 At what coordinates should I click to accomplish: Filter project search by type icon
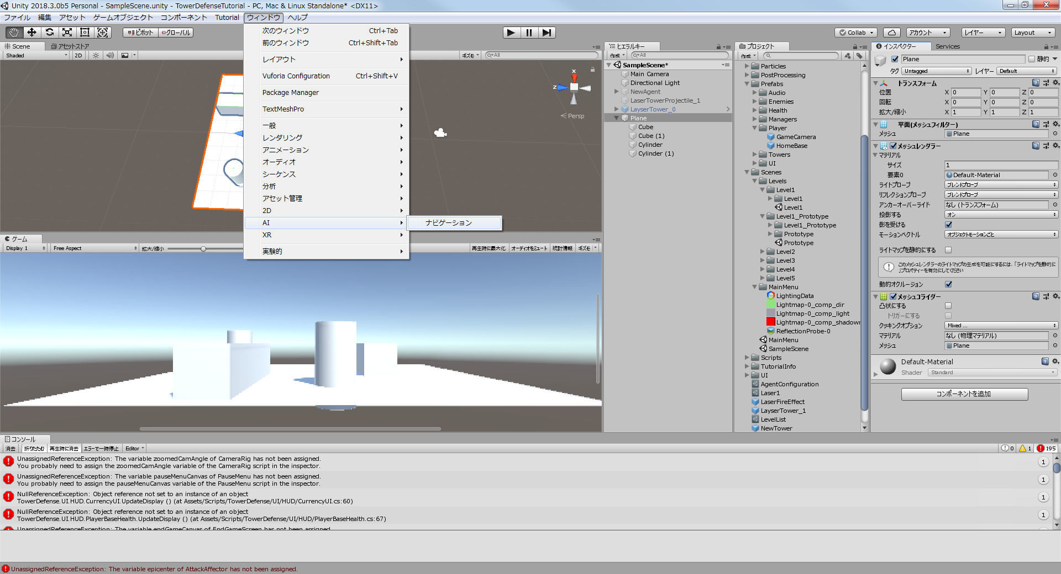(x=848, y=56)
